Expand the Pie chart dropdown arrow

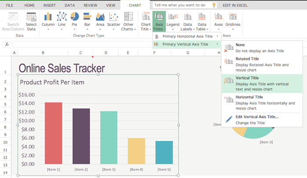click(x=75, y=29)
